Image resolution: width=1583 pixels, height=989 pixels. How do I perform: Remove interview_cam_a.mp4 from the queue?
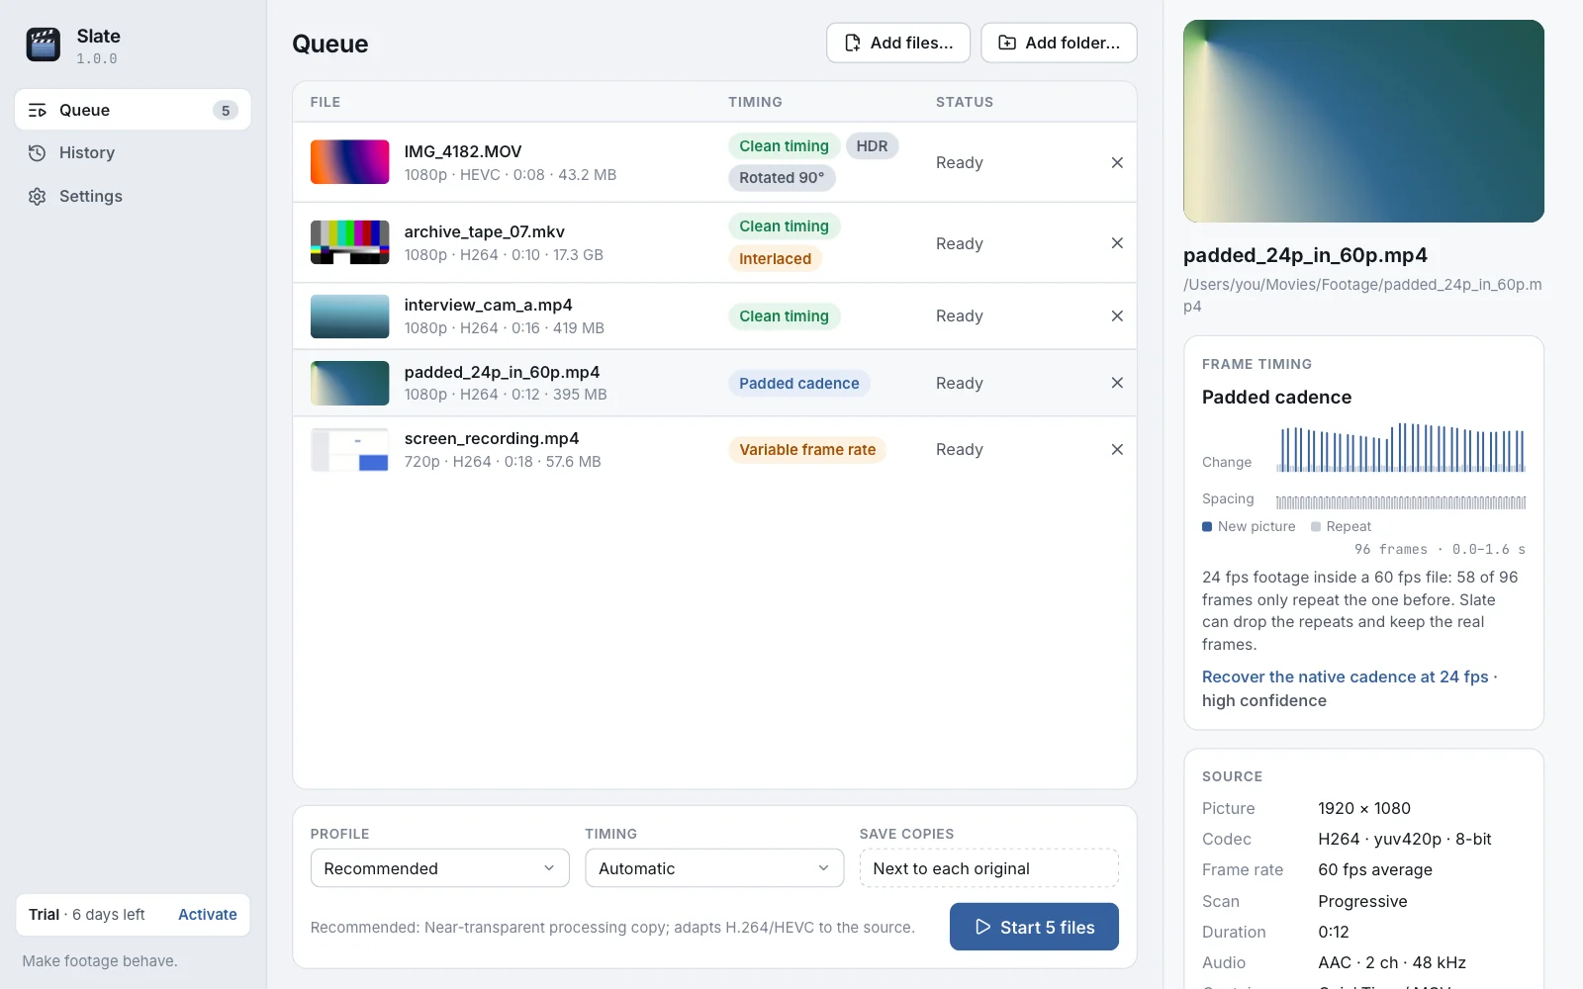[x=1117, y=315]
